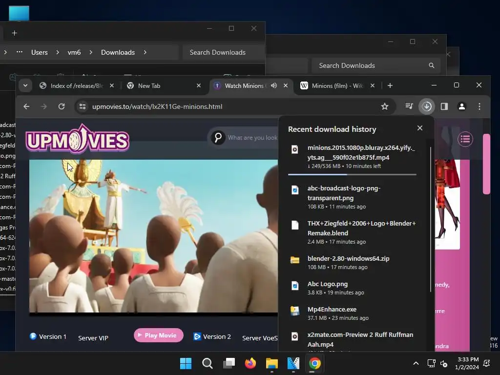The height and width of the screenshot is (375, 500).
Task: Open x2mate.com-Preview 2 Ruff Ruffman download
Action: [353, 340]
